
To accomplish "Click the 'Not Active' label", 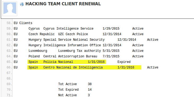I will (67, 95).
